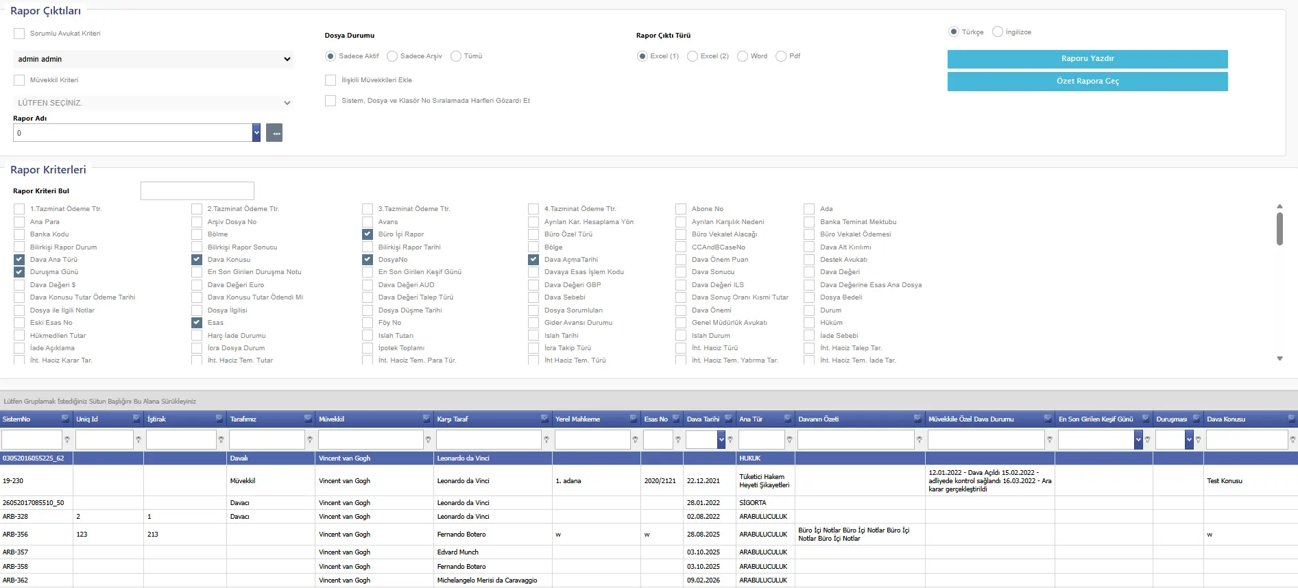The image size is (1298, 588).
Task: Expand the Rapor Adı combo box arrow
Action: pos(256,133)
